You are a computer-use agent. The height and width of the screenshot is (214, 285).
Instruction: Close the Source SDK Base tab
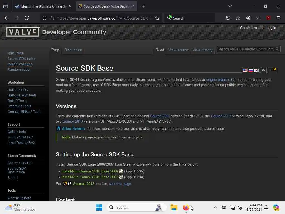(133, 6)
